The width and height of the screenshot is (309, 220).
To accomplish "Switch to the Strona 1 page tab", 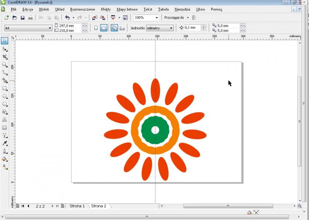I will click(x=77, y=206).
